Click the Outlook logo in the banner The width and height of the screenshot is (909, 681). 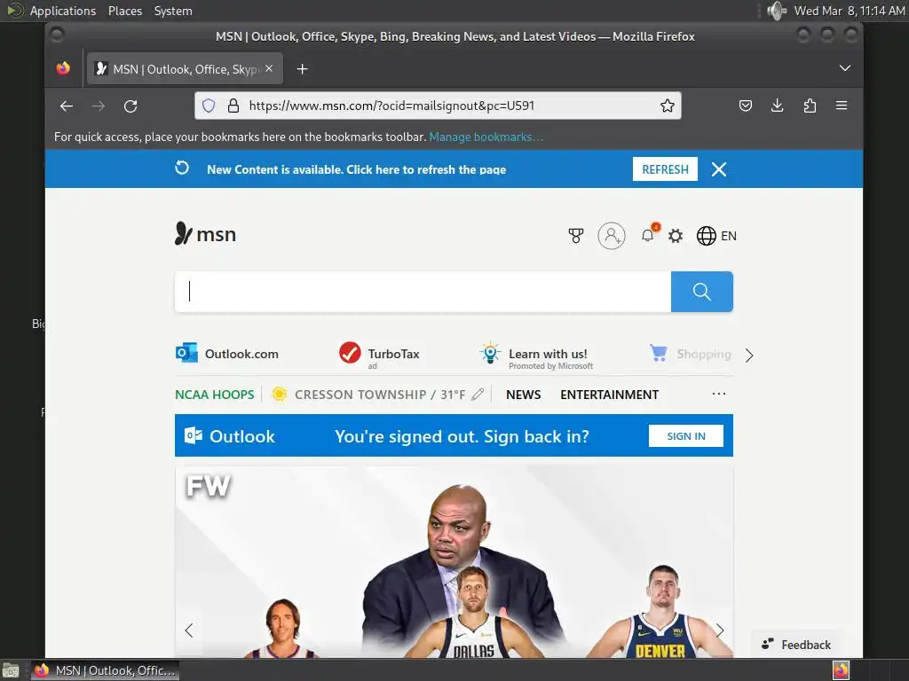point(230,436)
